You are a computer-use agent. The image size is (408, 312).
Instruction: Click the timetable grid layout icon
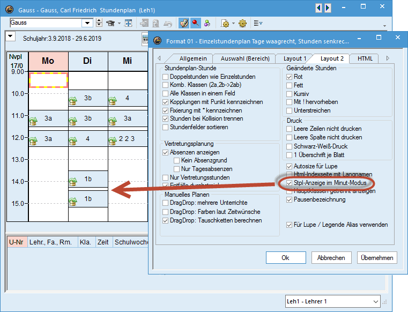pyautogui.click(x=128, y=23)
